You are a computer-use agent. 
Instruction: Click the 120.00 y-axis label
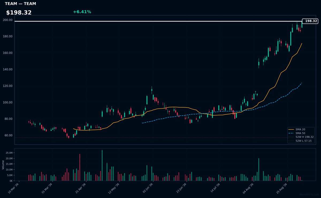coord(8,86)
